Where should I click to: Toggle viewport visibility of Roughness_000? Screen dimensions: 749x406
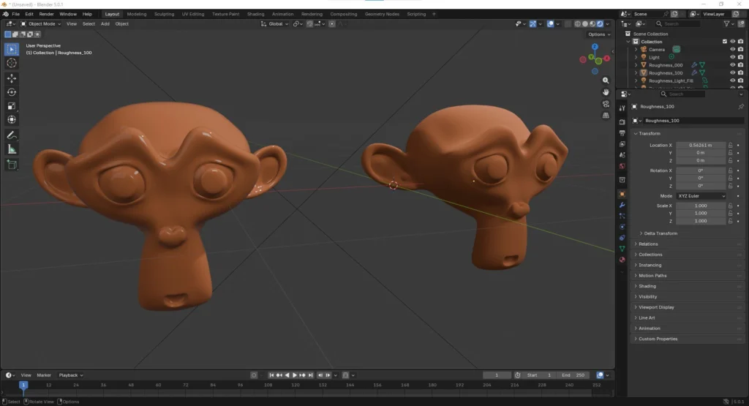(732, 65)
